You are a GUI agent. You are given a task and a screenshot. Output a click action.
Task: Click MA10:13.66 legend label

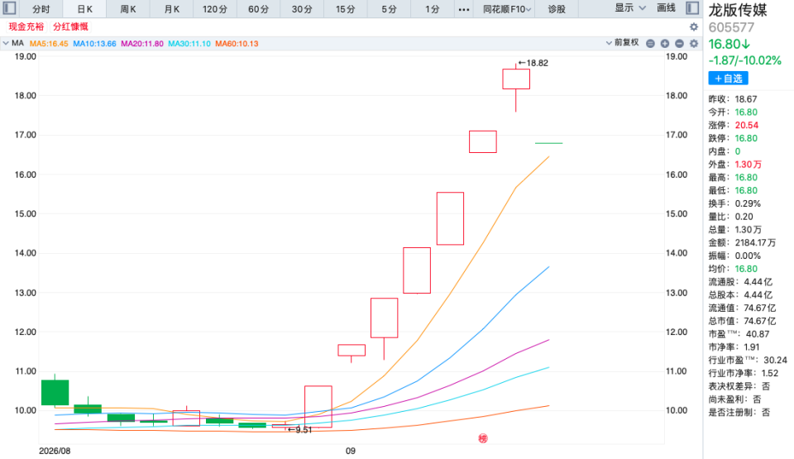tap(94, 44)
